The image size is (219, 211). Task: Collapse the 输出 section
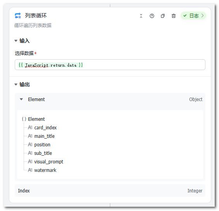pyautogui.click(x=16, y=84)
